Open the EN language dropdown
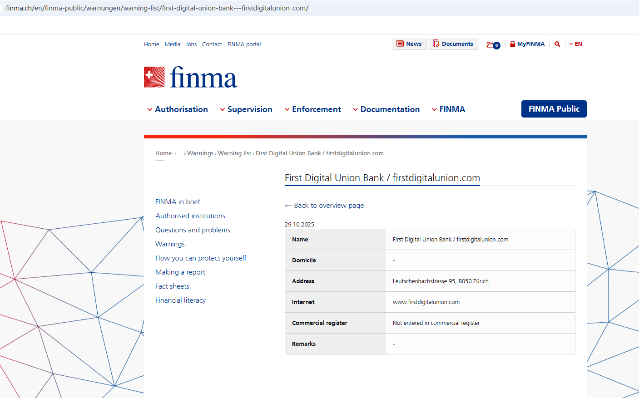Screen dimensions: 639x398 click(x=575, y=44)
